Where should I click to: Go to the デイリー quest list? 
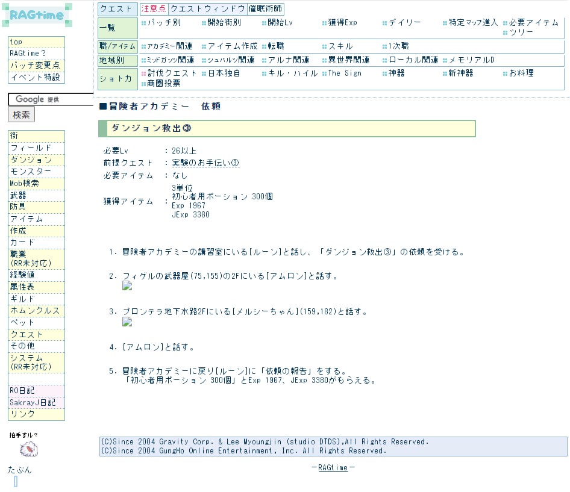405,23
